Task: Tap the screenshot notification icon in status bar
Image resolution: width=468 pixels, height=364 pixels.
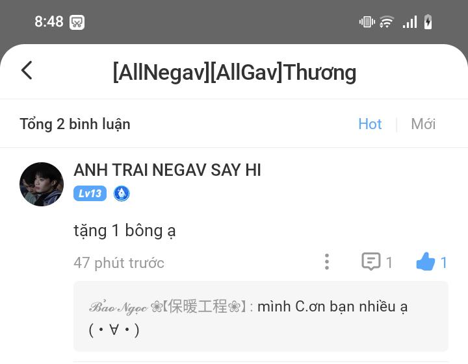Action: point(77,22)
